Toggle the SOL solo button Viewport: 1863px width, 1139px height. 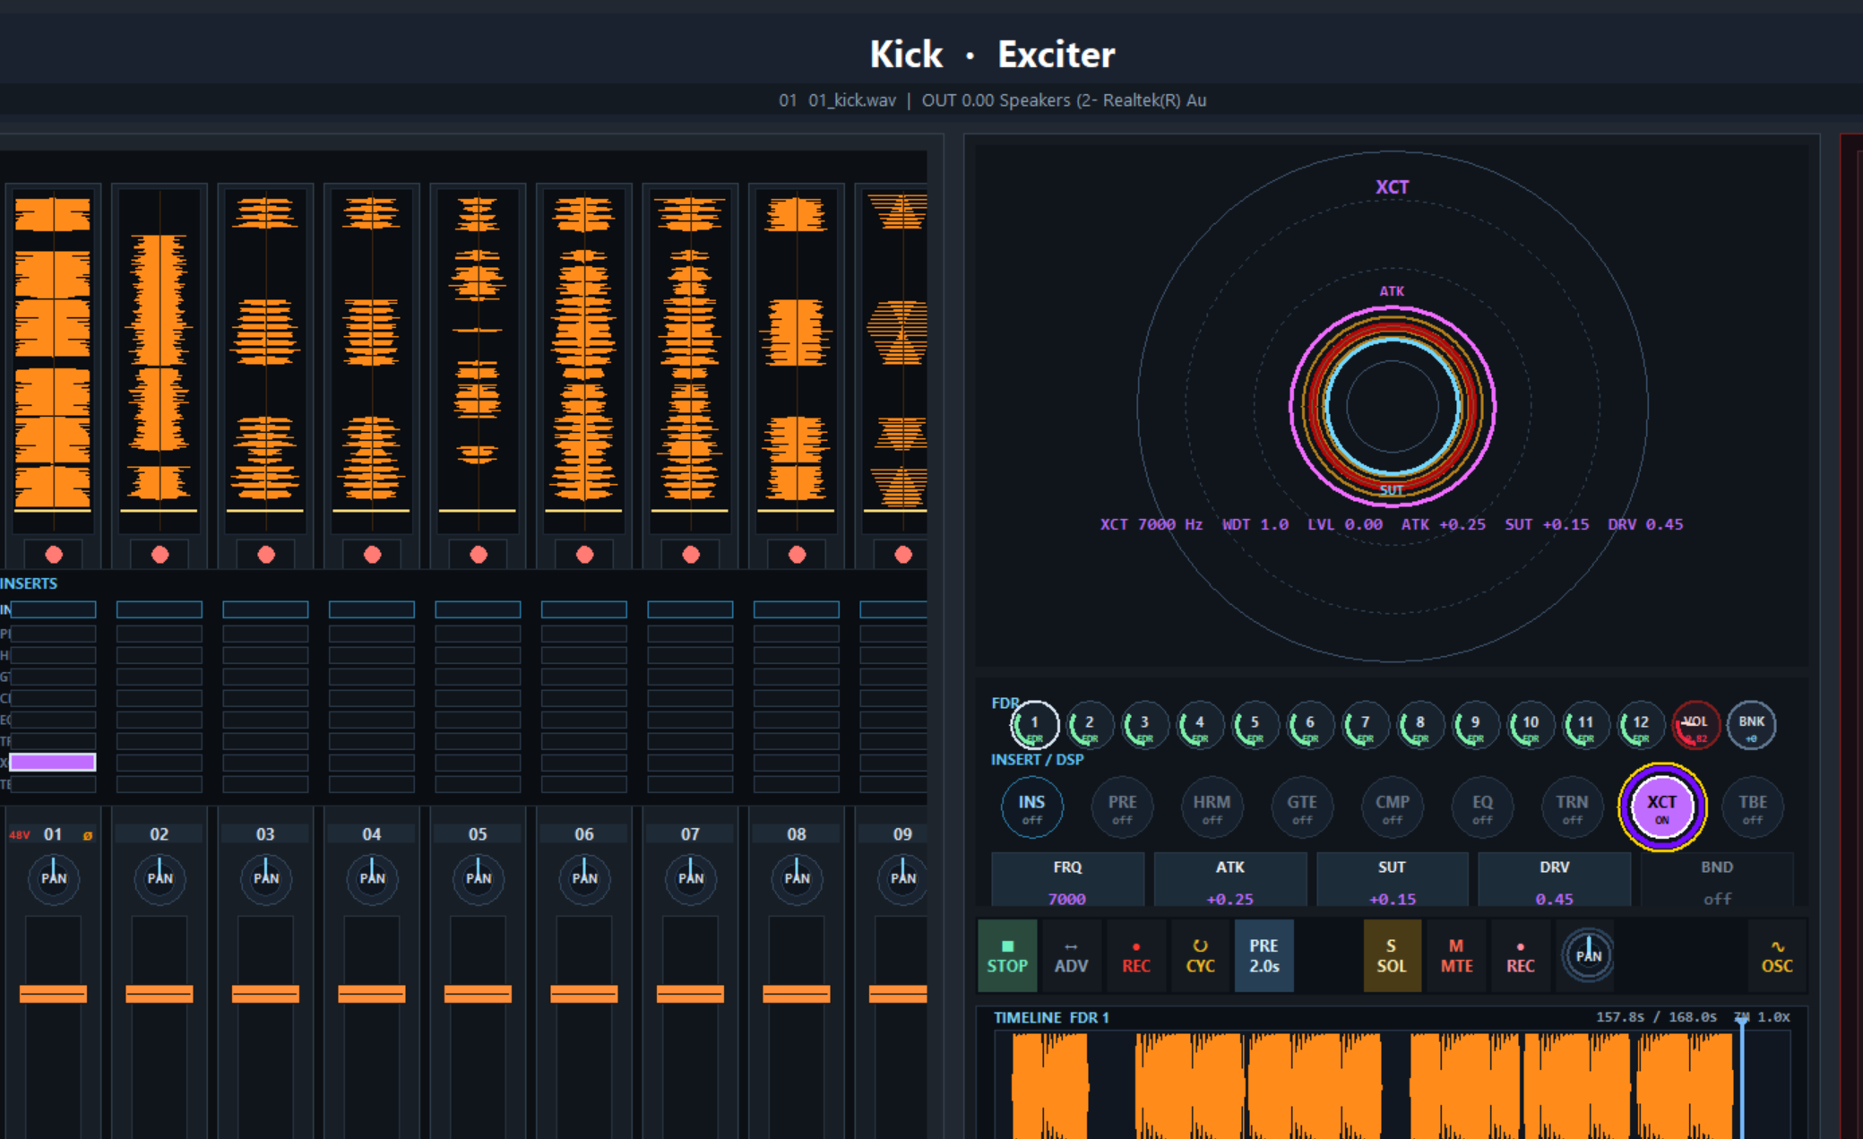click(x=1392, y=956)
